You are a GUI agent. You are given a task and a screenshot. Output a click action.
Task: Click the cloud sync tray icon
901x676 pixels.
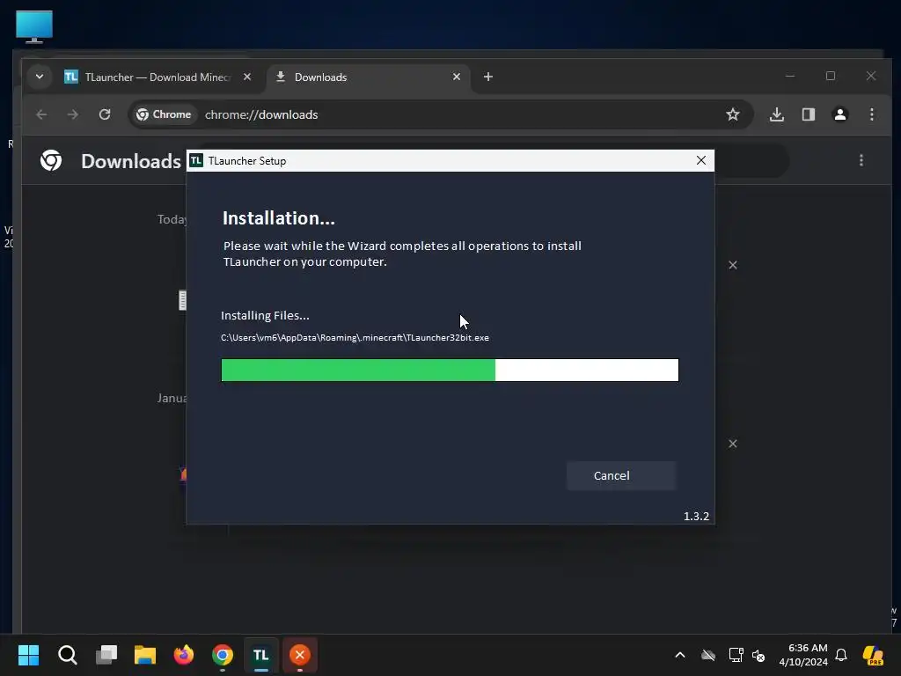[x=708, y=655]
